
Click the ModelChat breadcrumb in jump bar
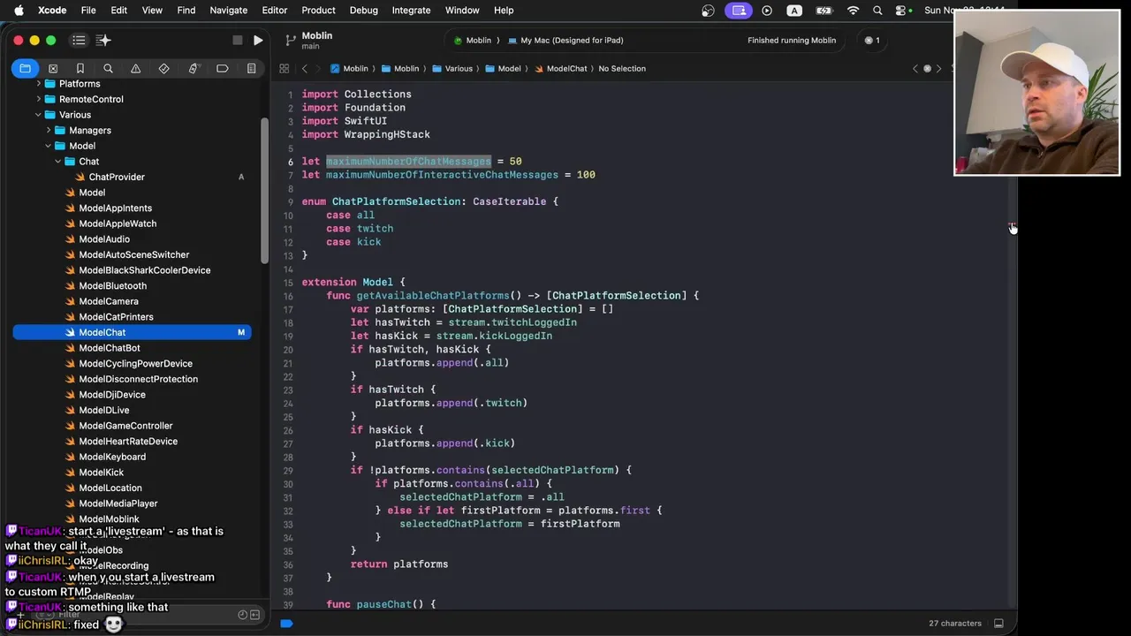(x=560, y=68)
